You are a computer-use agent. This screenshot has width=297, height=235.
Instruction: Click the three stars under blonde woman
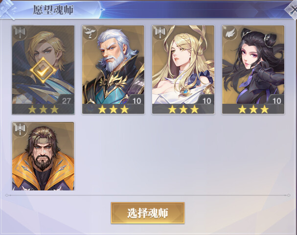183,109
